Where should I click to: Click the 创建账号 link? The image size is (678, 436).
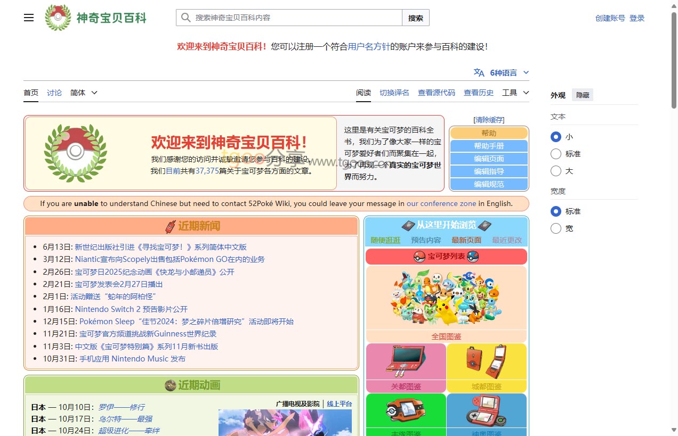(610, 18)
